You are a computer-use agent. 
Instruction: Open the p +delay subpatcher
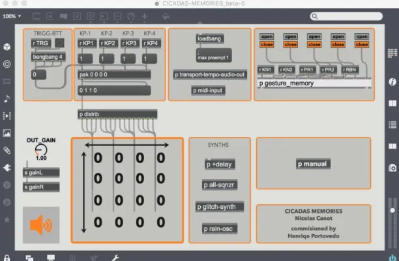(x=220, y=164)
